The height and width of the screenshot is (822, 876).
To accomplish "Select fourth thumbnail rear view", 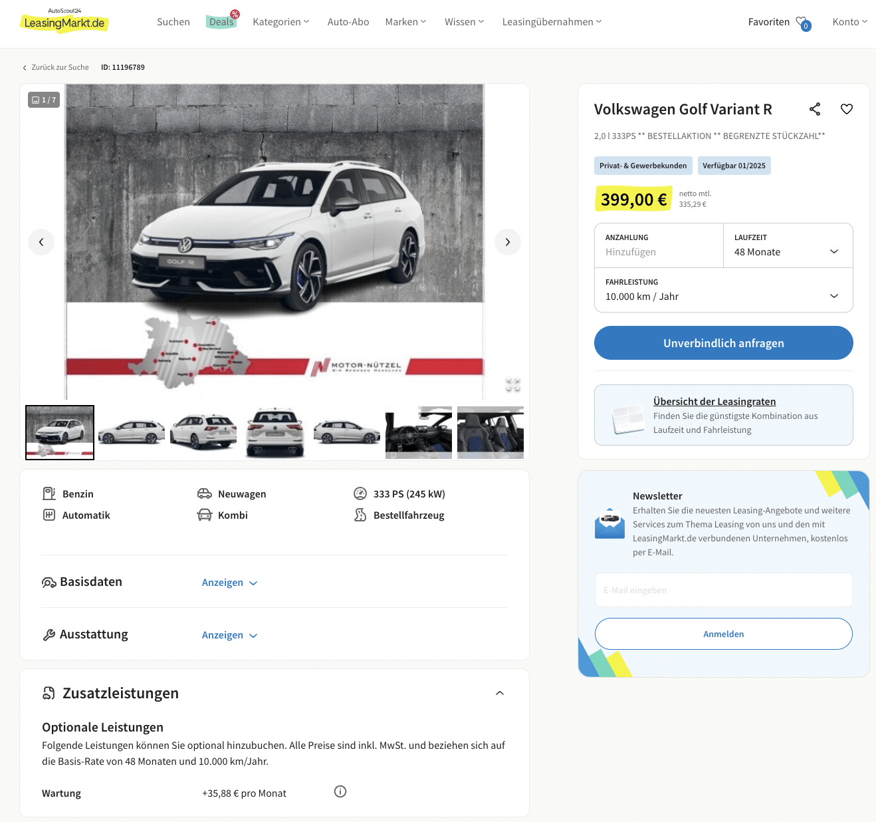I will [275, 432].
